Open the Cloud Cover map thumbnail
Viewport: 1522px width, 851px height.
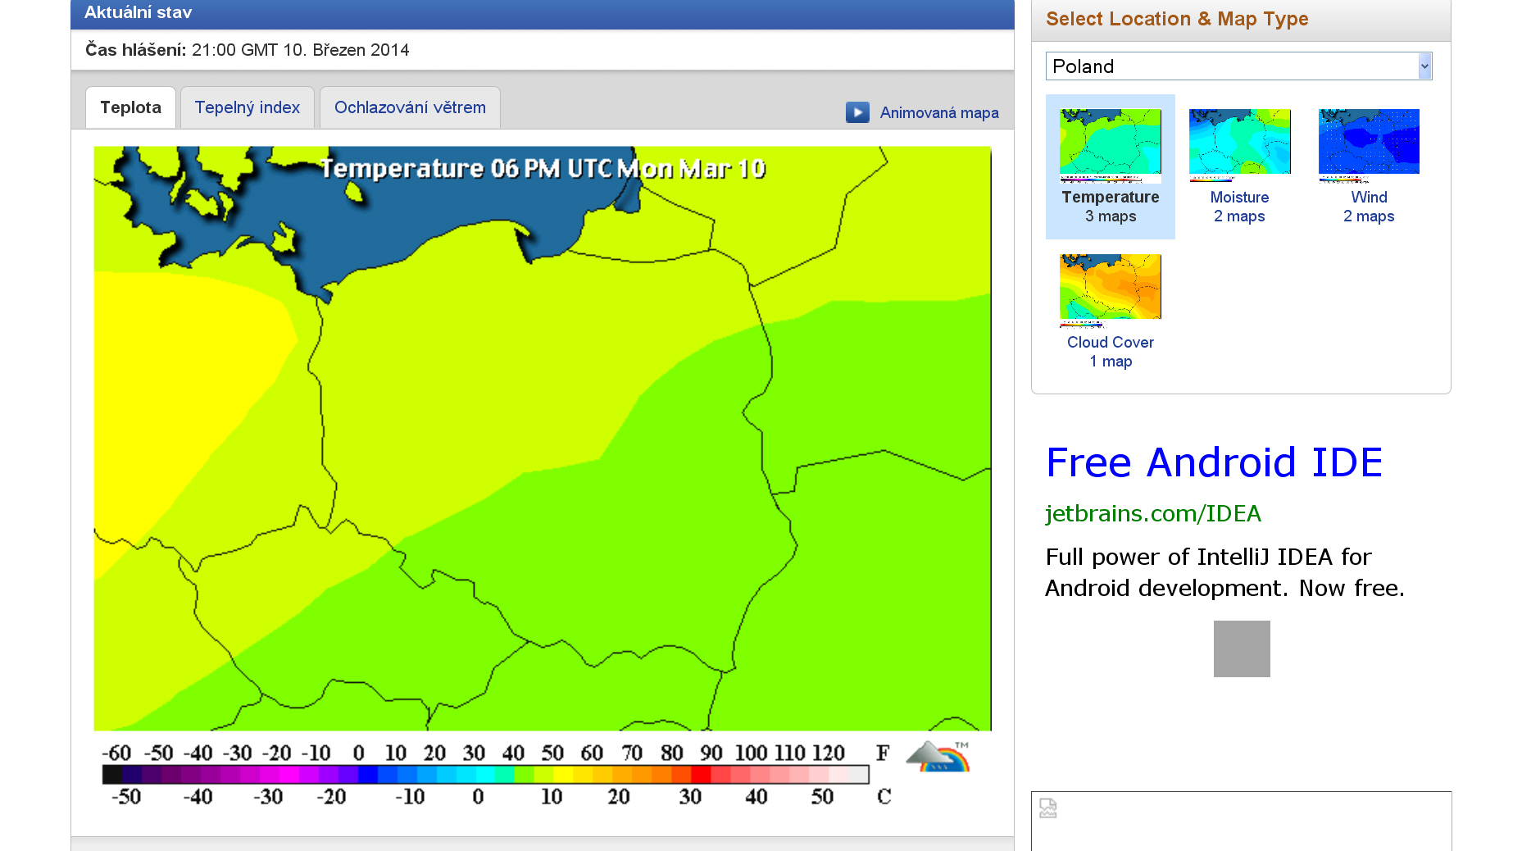click(x=1110, y=287)
